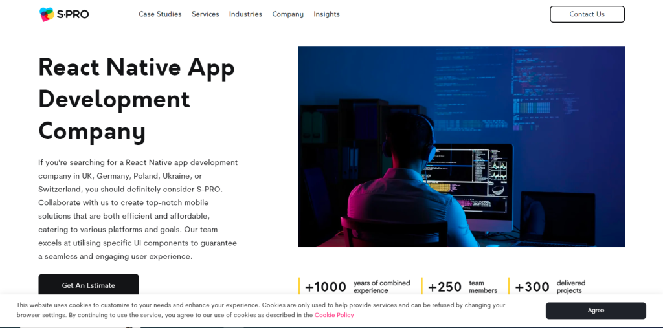The width and height of the screenshot is (663, 328).
Task: Click the S-PRO colorful heart logo icon
Action: click(x=47, y=14)
